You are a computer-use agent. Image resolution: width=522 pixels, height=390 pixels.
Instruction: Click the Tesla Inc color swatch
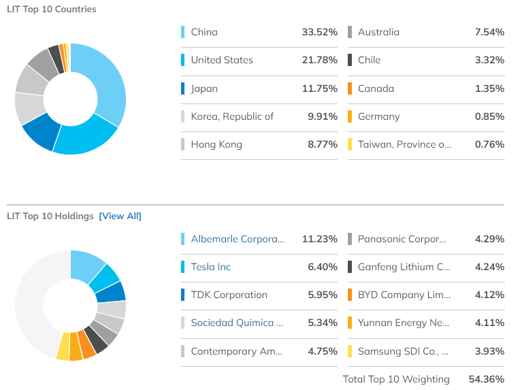183,267
